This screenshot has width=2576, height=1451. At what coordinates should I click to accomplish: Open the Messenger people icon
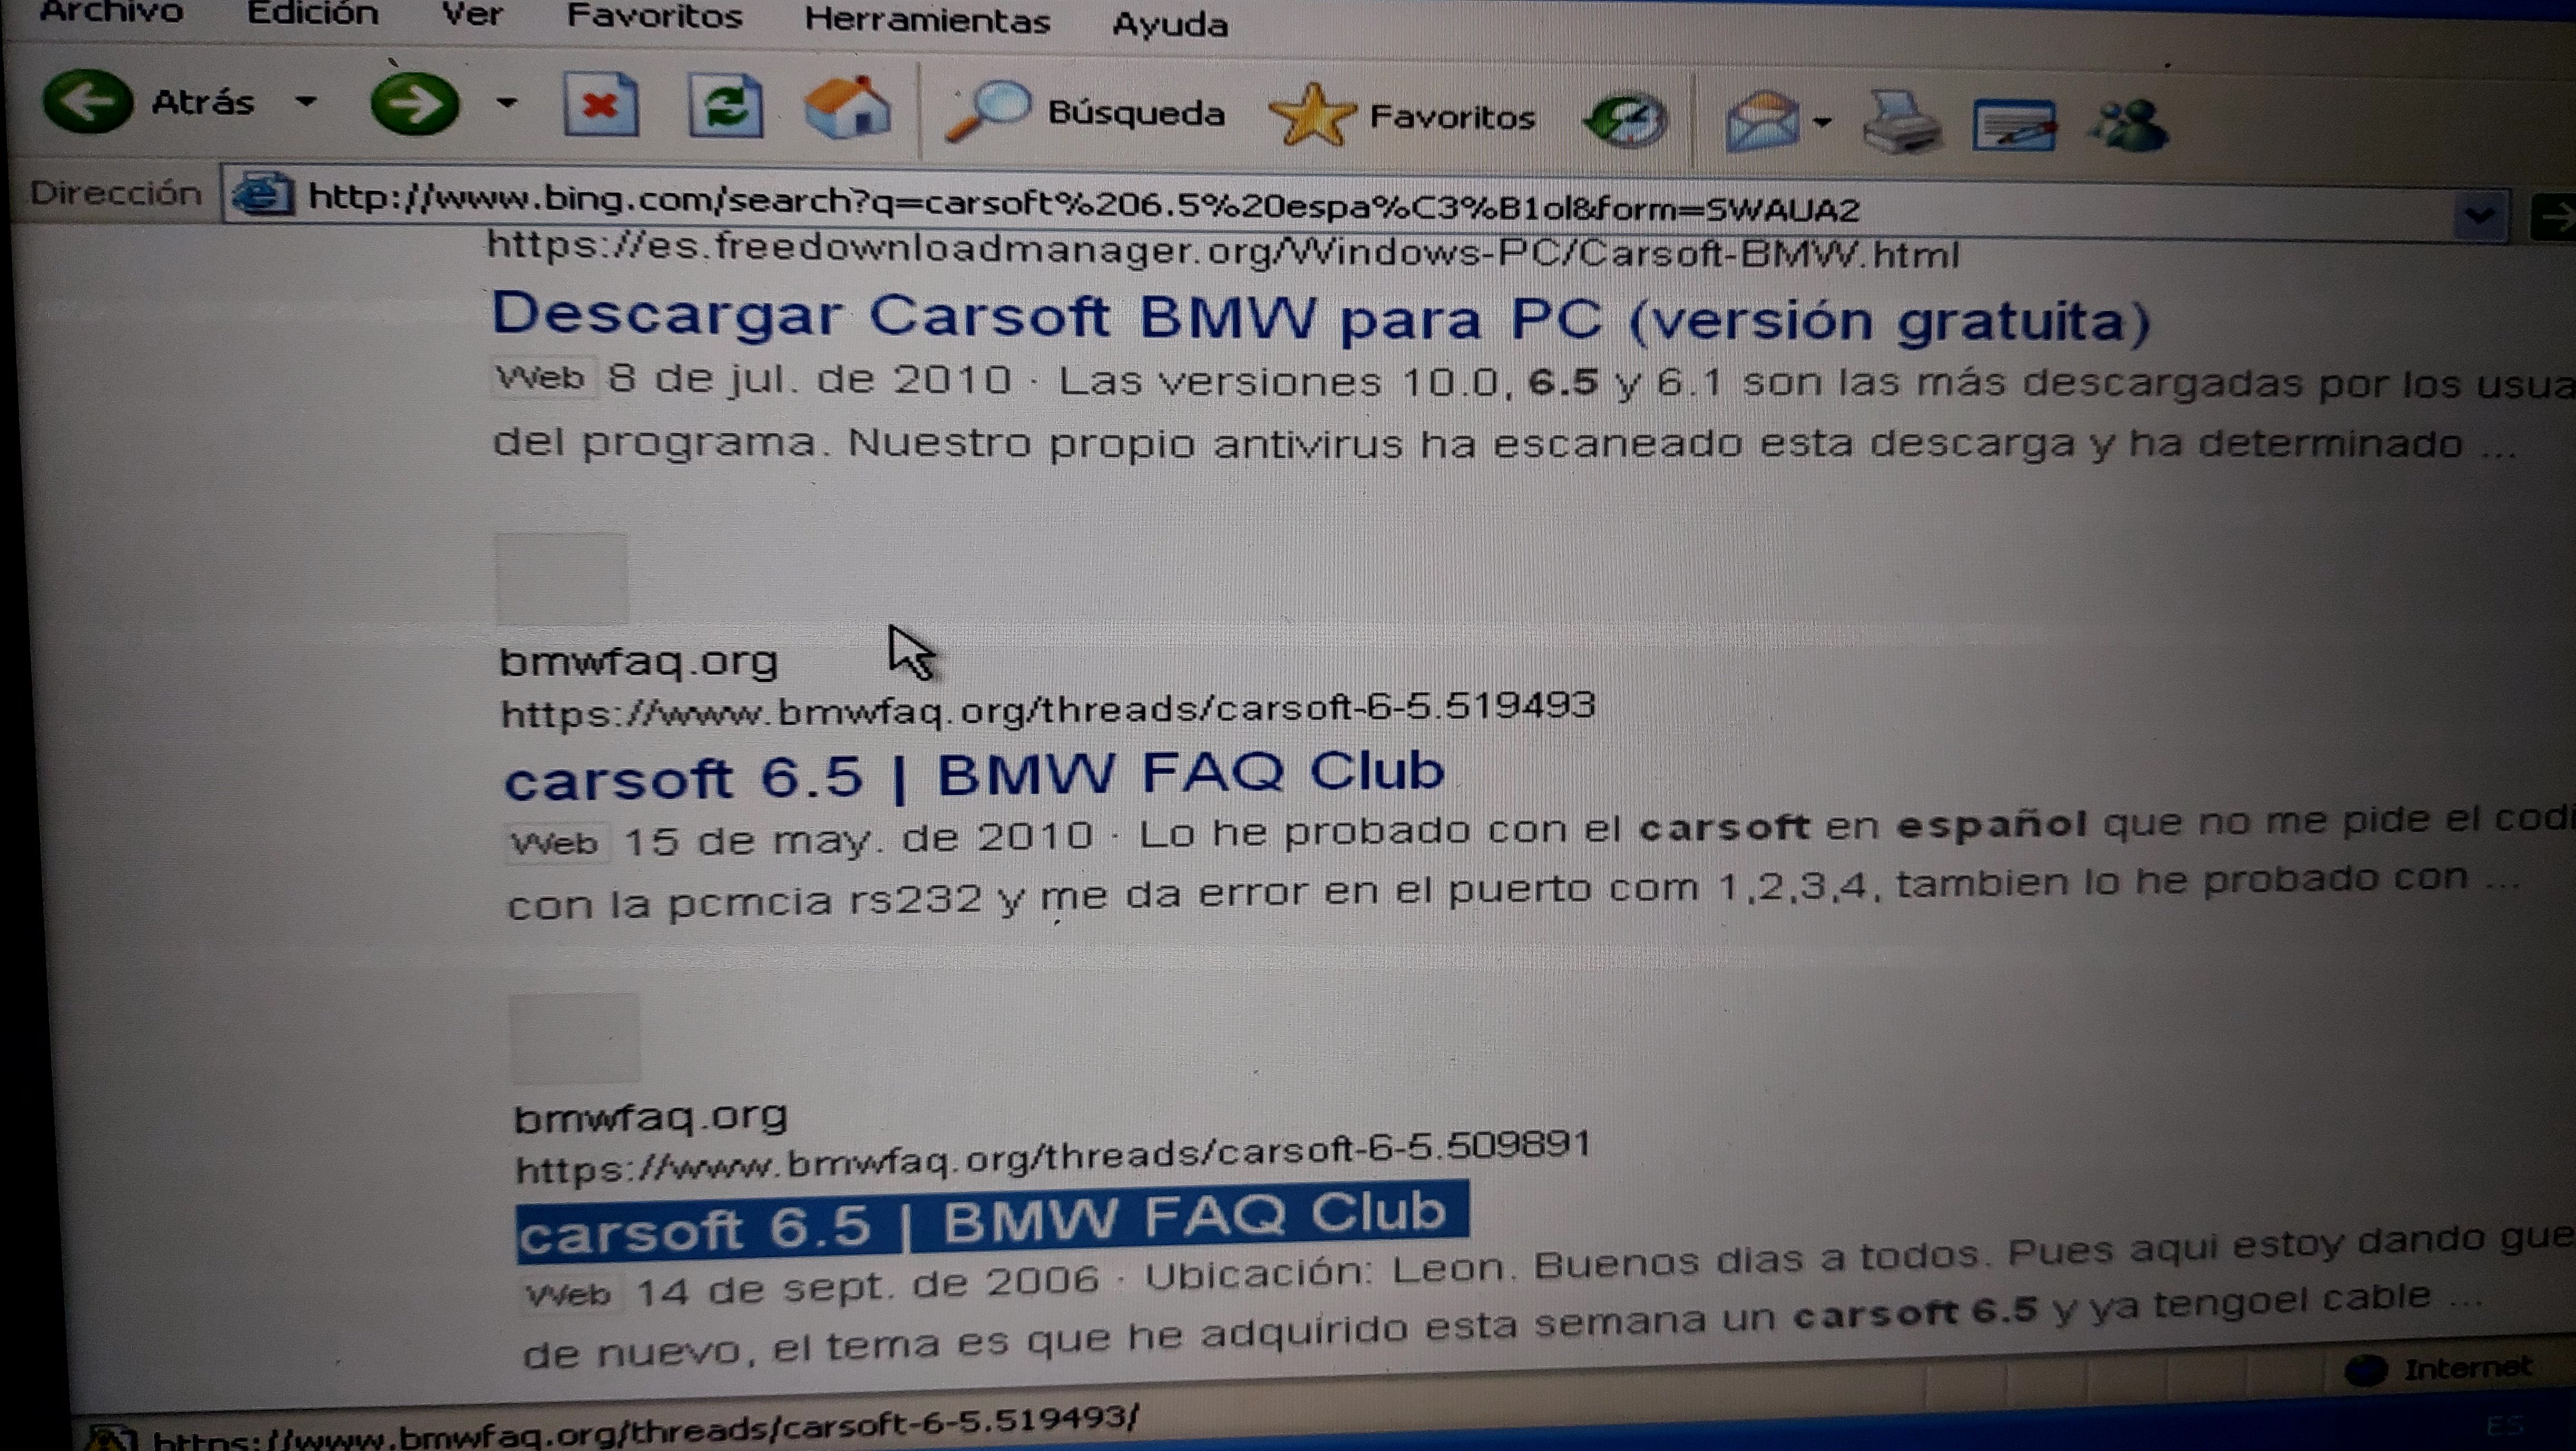tap(2128, 126)
